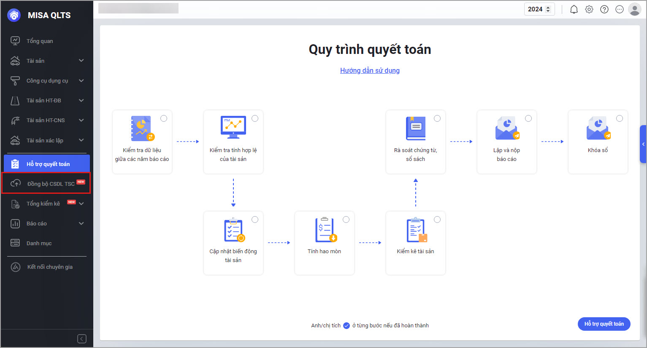The height and width of the screenshot is (348, 647).
Task: Click the help question mark icon
Action: pos(604,9)
